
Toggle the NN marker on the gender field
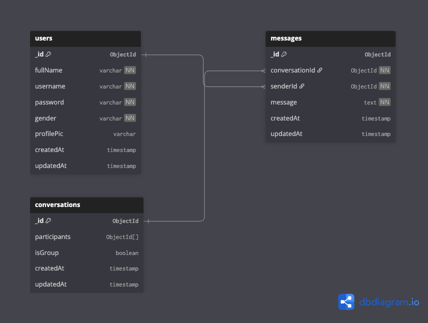pos(130,118)
